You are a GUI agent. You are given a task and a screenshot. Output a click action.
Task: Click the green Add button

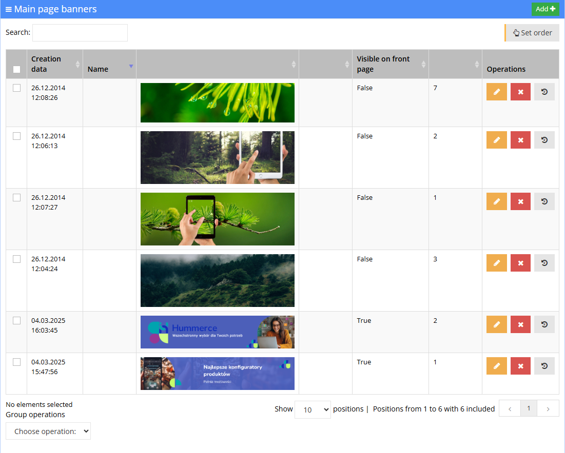545,9
